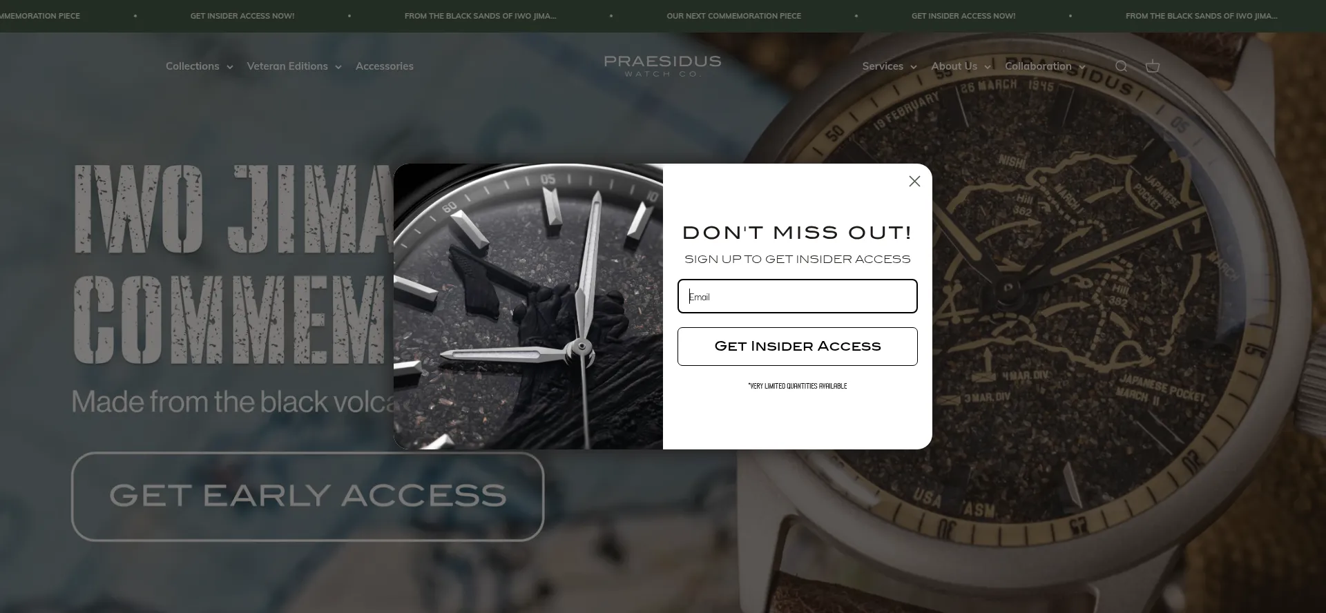Viewport: 1326px width, 613px height.
Task: Expand the Collaboration dropdown chevron
Action: click(1082, 67)
